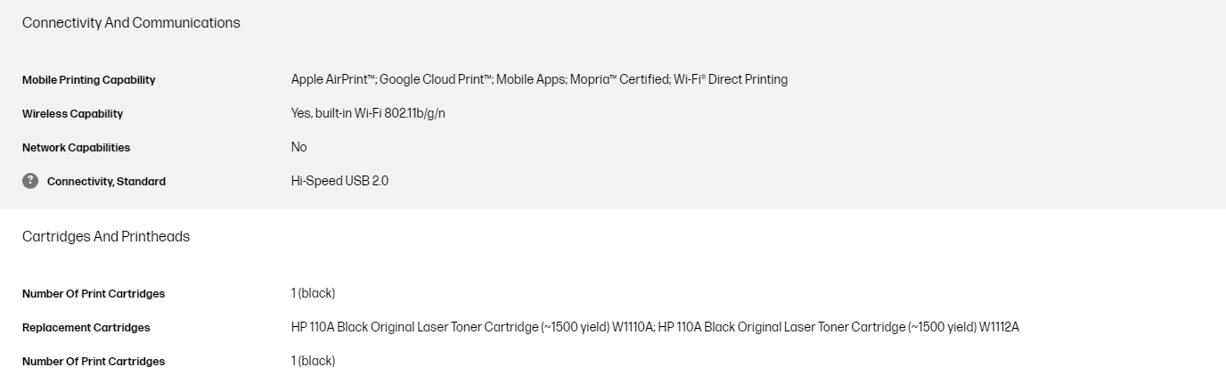Screen dimensions: 1226x384
Task: Select the Wireless Capability label
Action: pos(72,114)
